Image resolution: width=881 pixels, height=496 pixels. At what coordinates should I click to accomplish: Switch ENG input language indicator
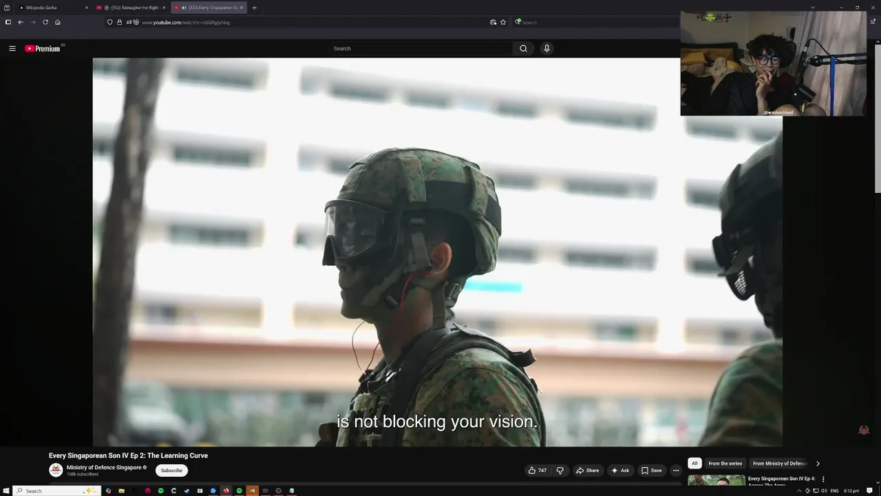(x=834, y=490)
